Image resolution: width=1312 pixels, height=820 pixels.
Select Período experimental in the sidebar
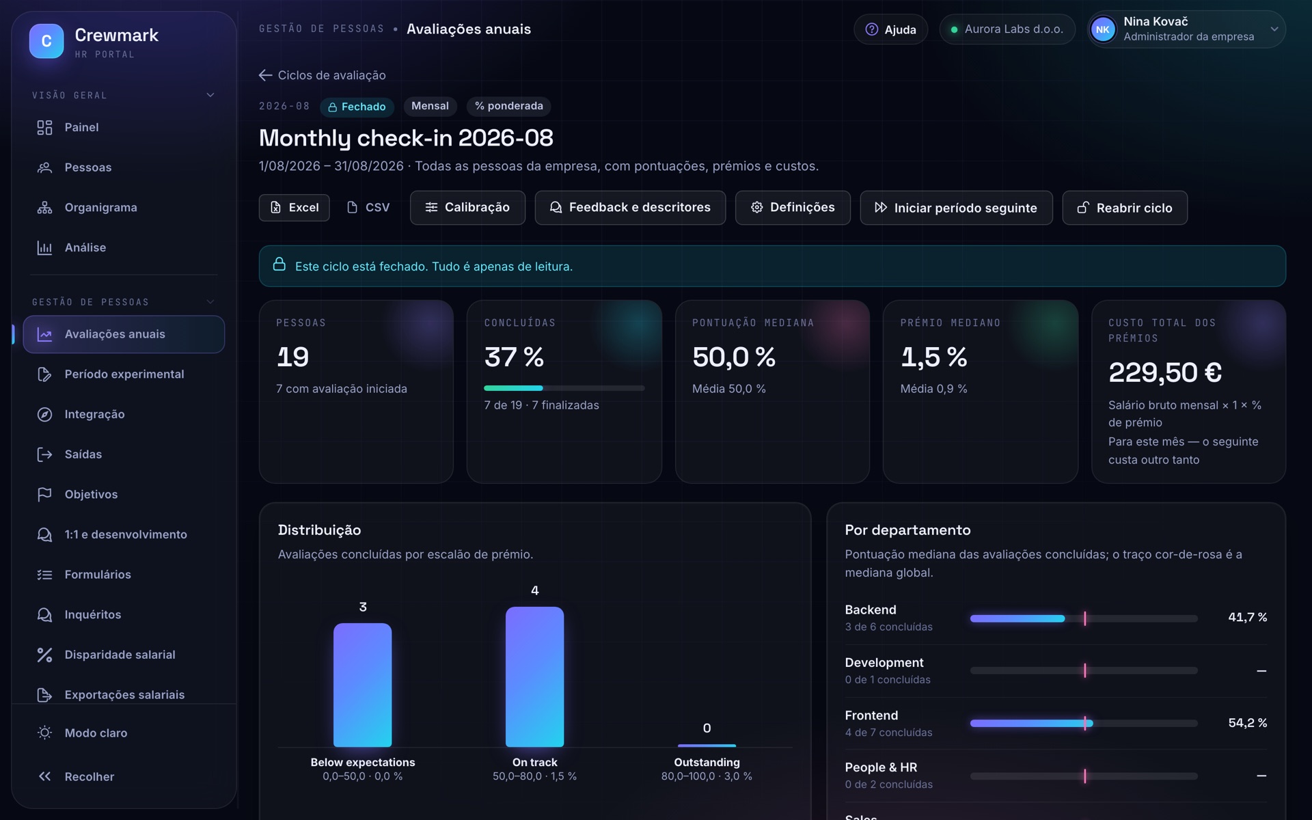(x=124, y=374)
